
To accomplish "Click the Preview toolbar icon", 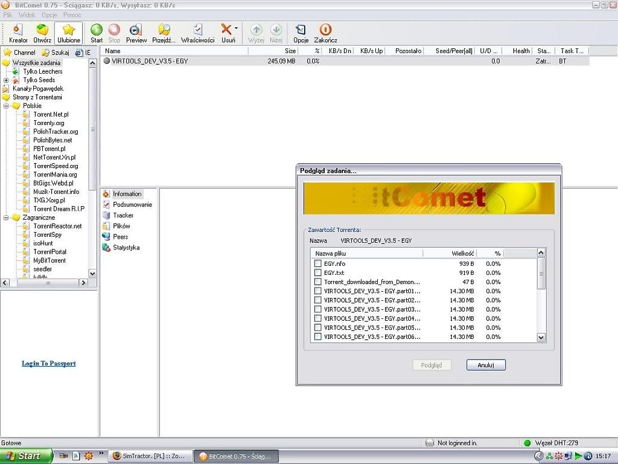I will (136, 33).
